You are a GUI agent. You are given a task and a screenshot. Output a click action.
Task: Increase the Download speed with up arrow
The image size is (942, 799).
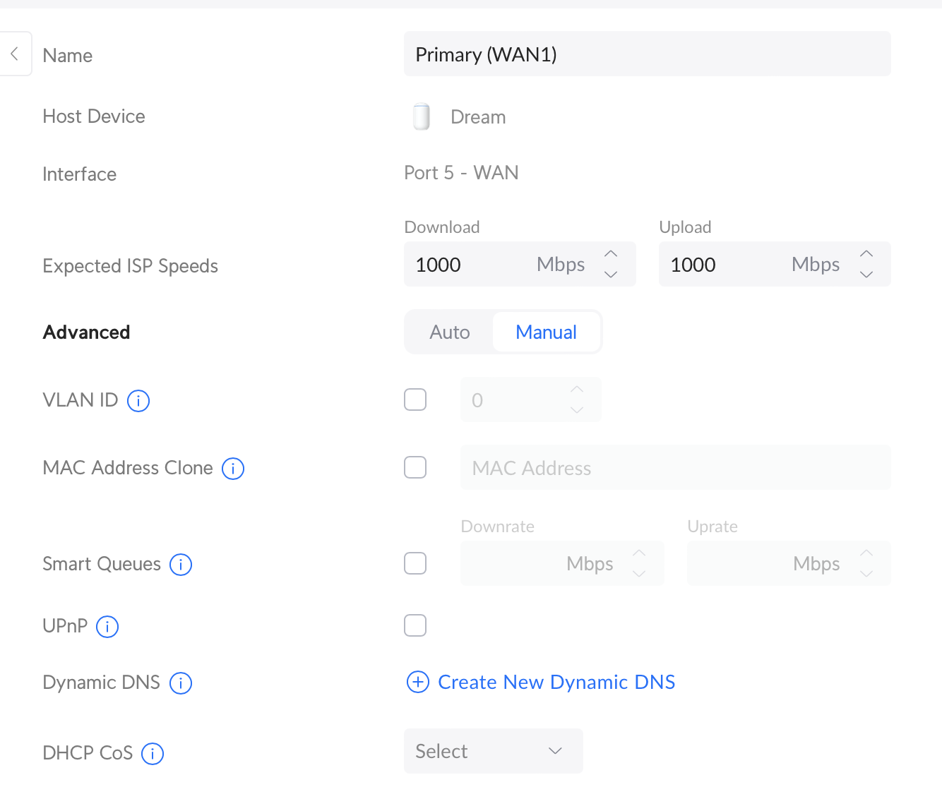click(611, 254)
